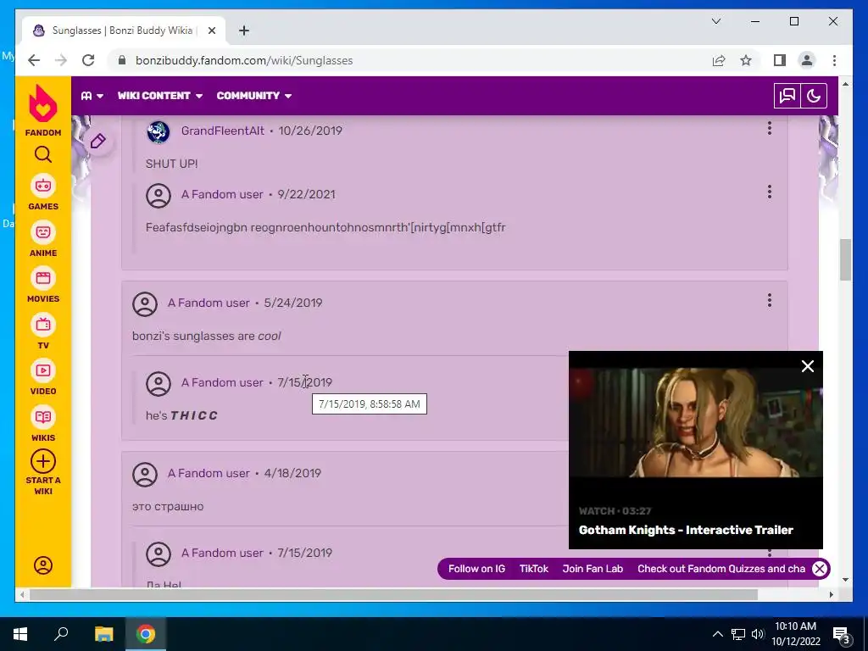Select the Sunglasses Bonzi Buddy Wikia tab

point(123,31)
